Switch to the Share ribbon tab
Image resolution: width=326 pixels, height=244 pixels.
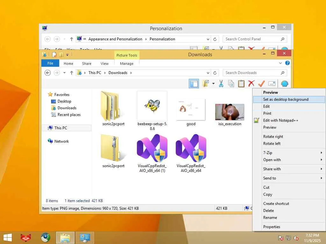(87, 64)
